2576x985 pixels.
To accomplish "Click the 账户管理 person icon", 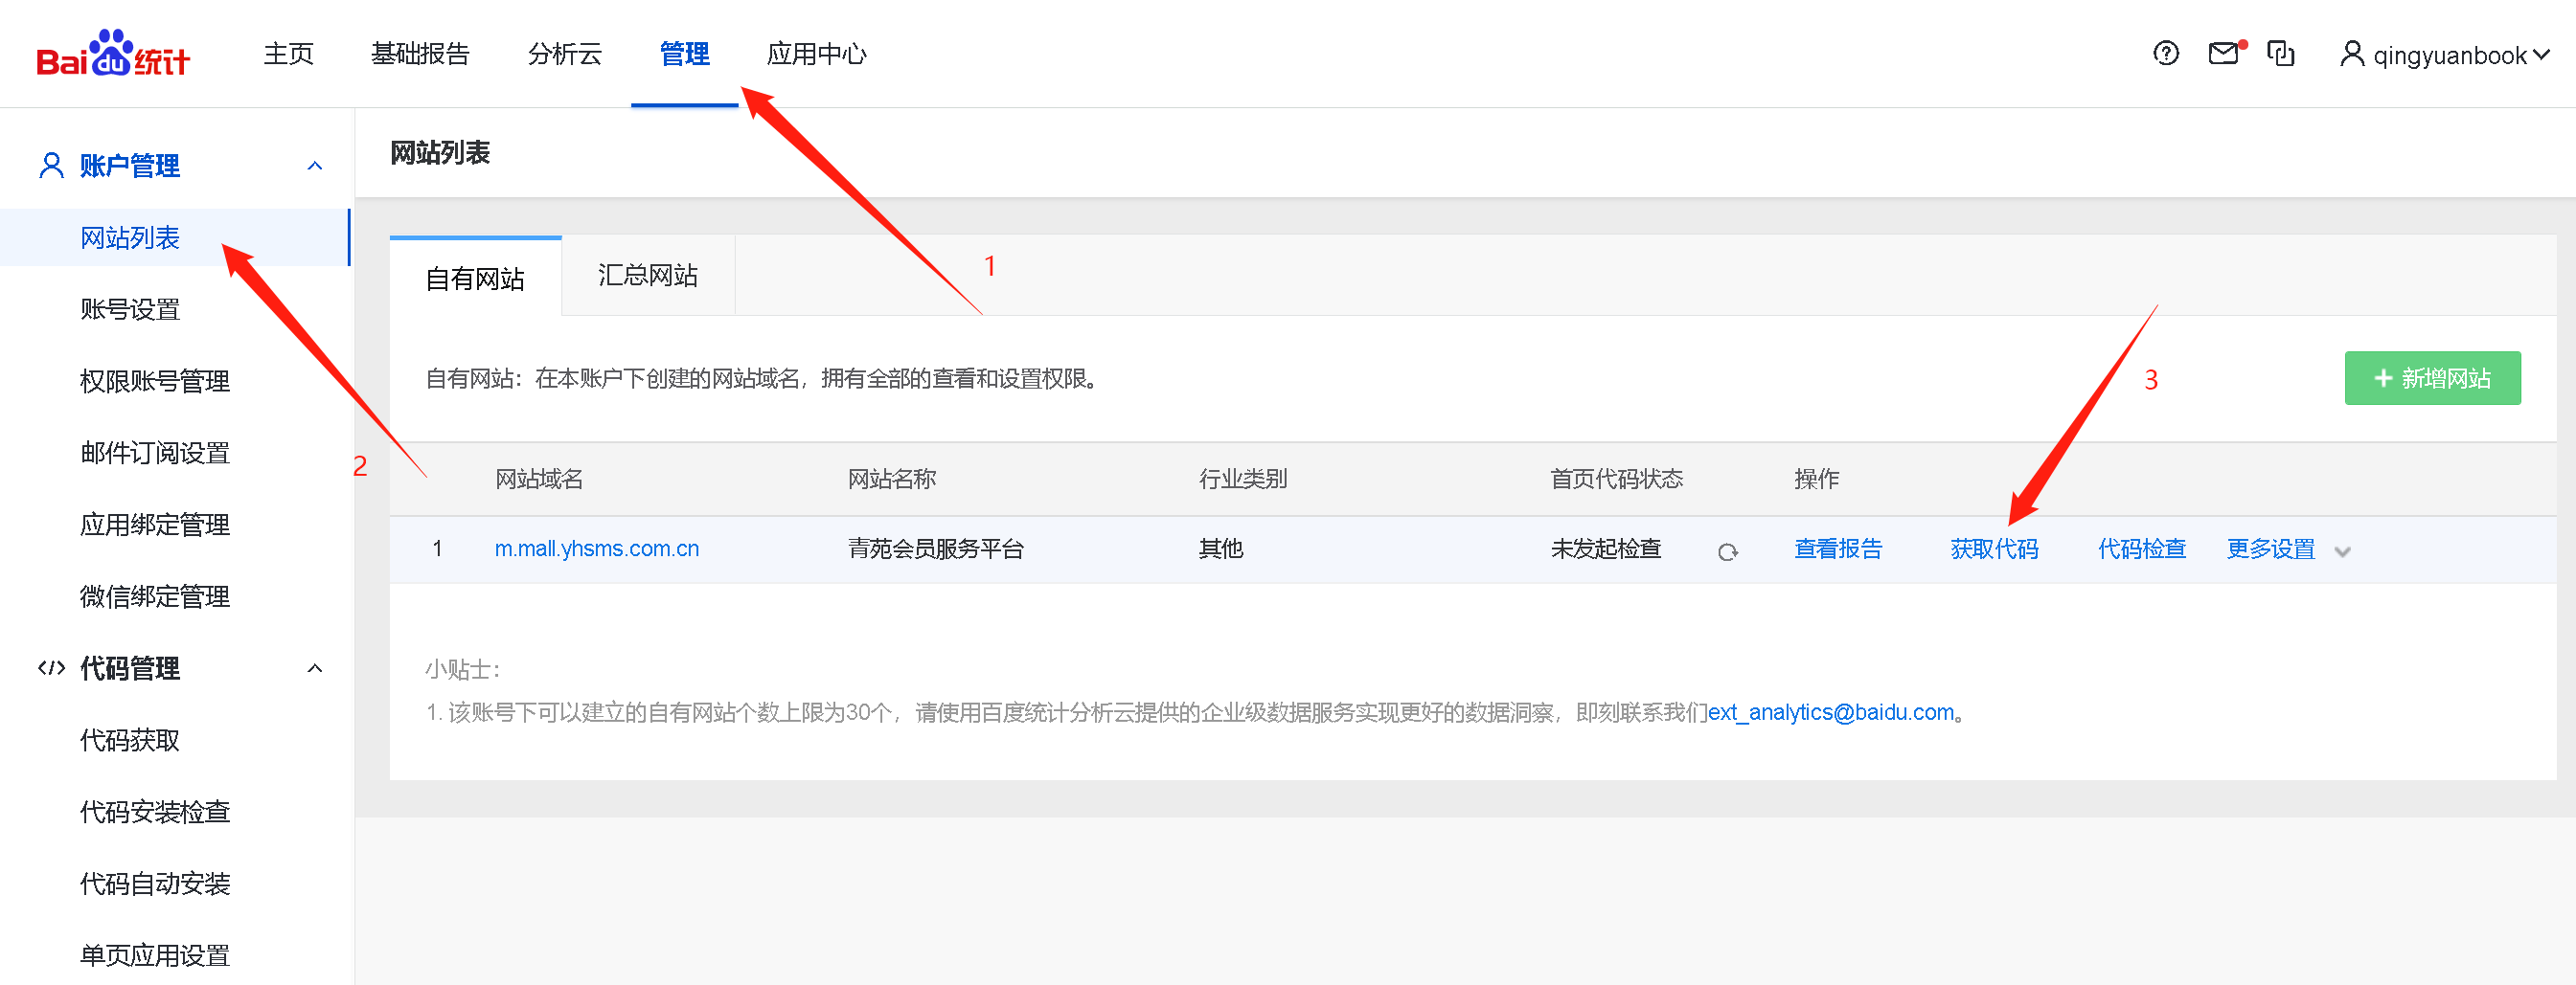I will (x=50, y=166).
